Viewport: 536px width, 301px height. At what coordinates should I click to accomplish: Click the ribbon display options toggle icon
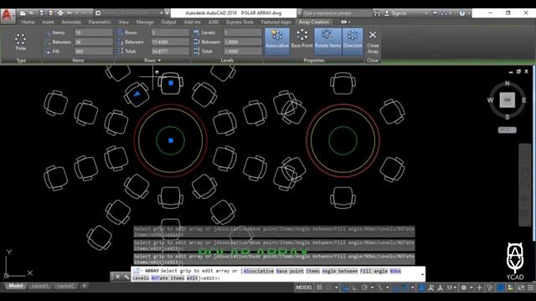click(345, 22)
